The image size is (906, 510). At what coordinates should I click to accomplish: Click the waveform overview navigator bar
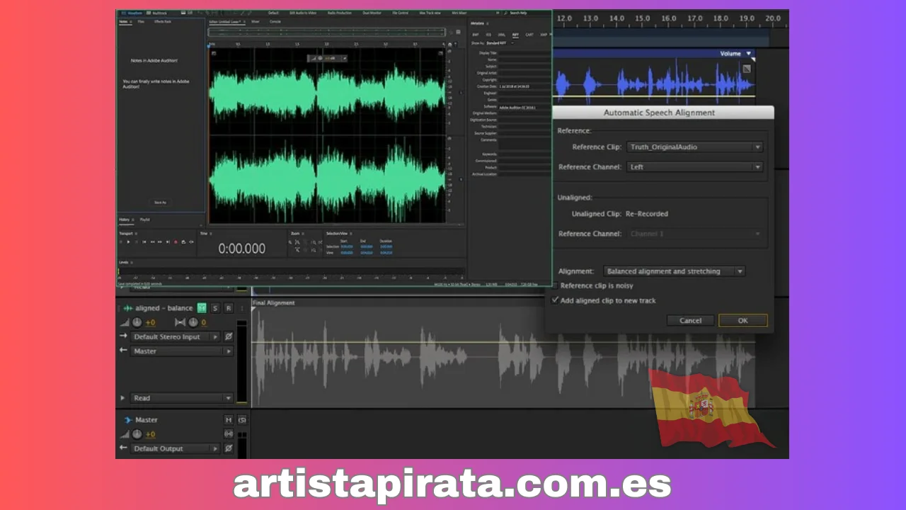326,32
